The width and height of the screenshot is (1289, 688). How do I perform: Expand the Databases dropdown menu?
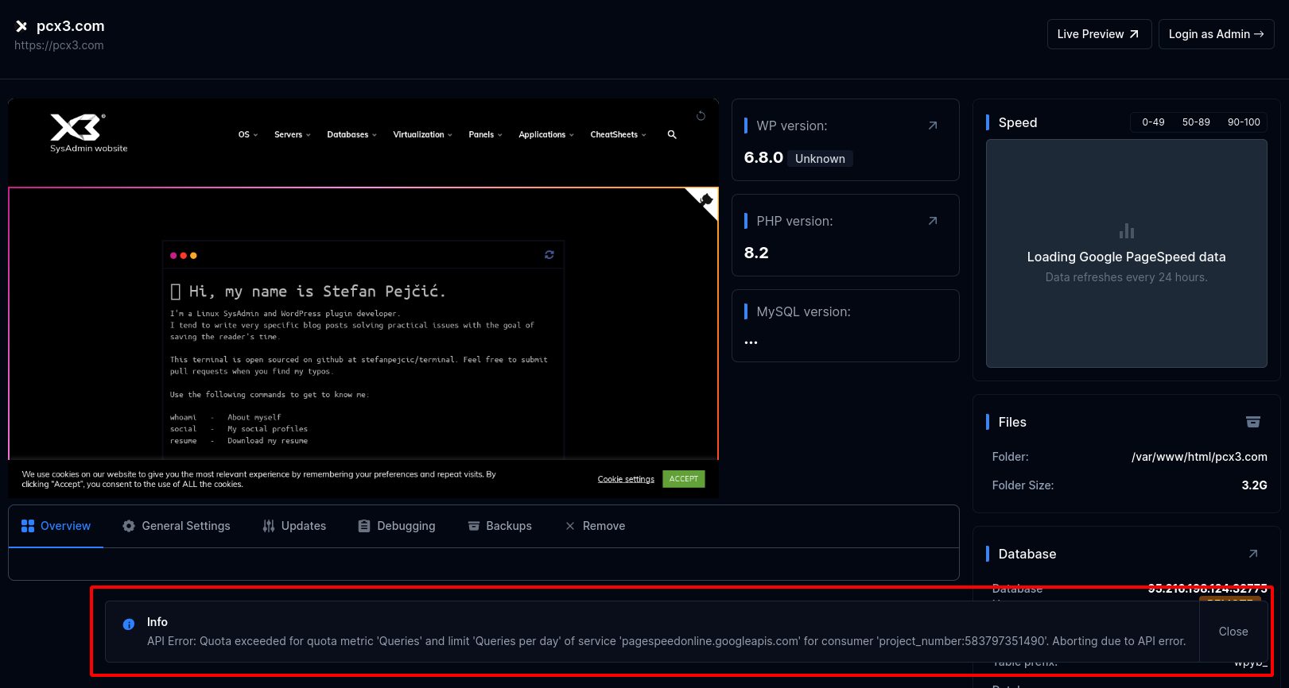click(352, 135)
